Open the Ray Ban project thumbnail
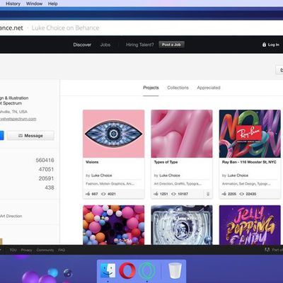The height and width of the screenshot is (283, 283). [x=250, y=134]
